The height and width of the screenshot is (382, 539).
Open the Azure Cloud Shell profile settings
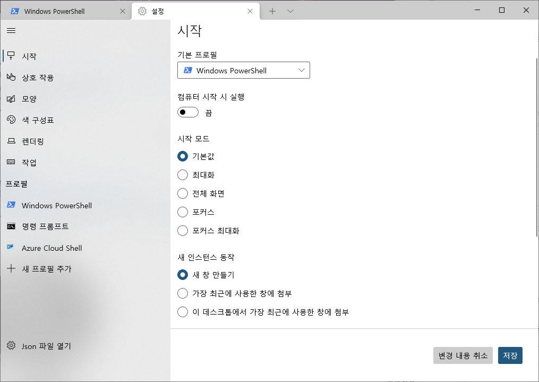coord(85,248)
